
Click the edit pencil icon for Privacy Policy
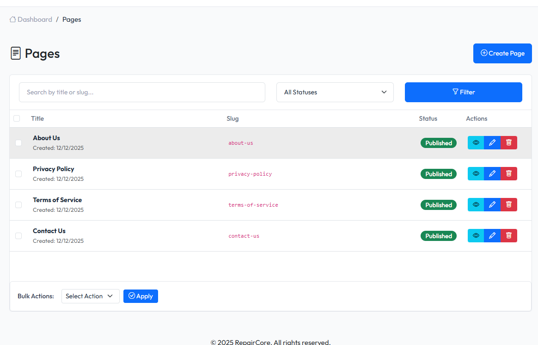[x=492, y=173]
